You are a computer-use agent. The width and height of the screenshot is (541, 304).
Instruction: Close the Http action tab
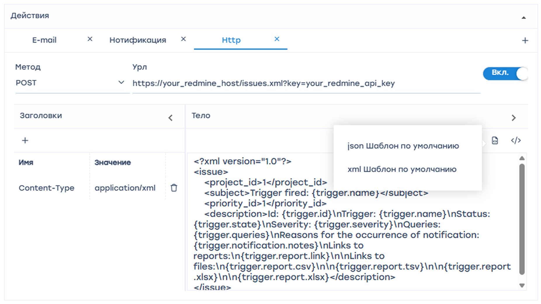pyautogui.click(x=277, y=39)
